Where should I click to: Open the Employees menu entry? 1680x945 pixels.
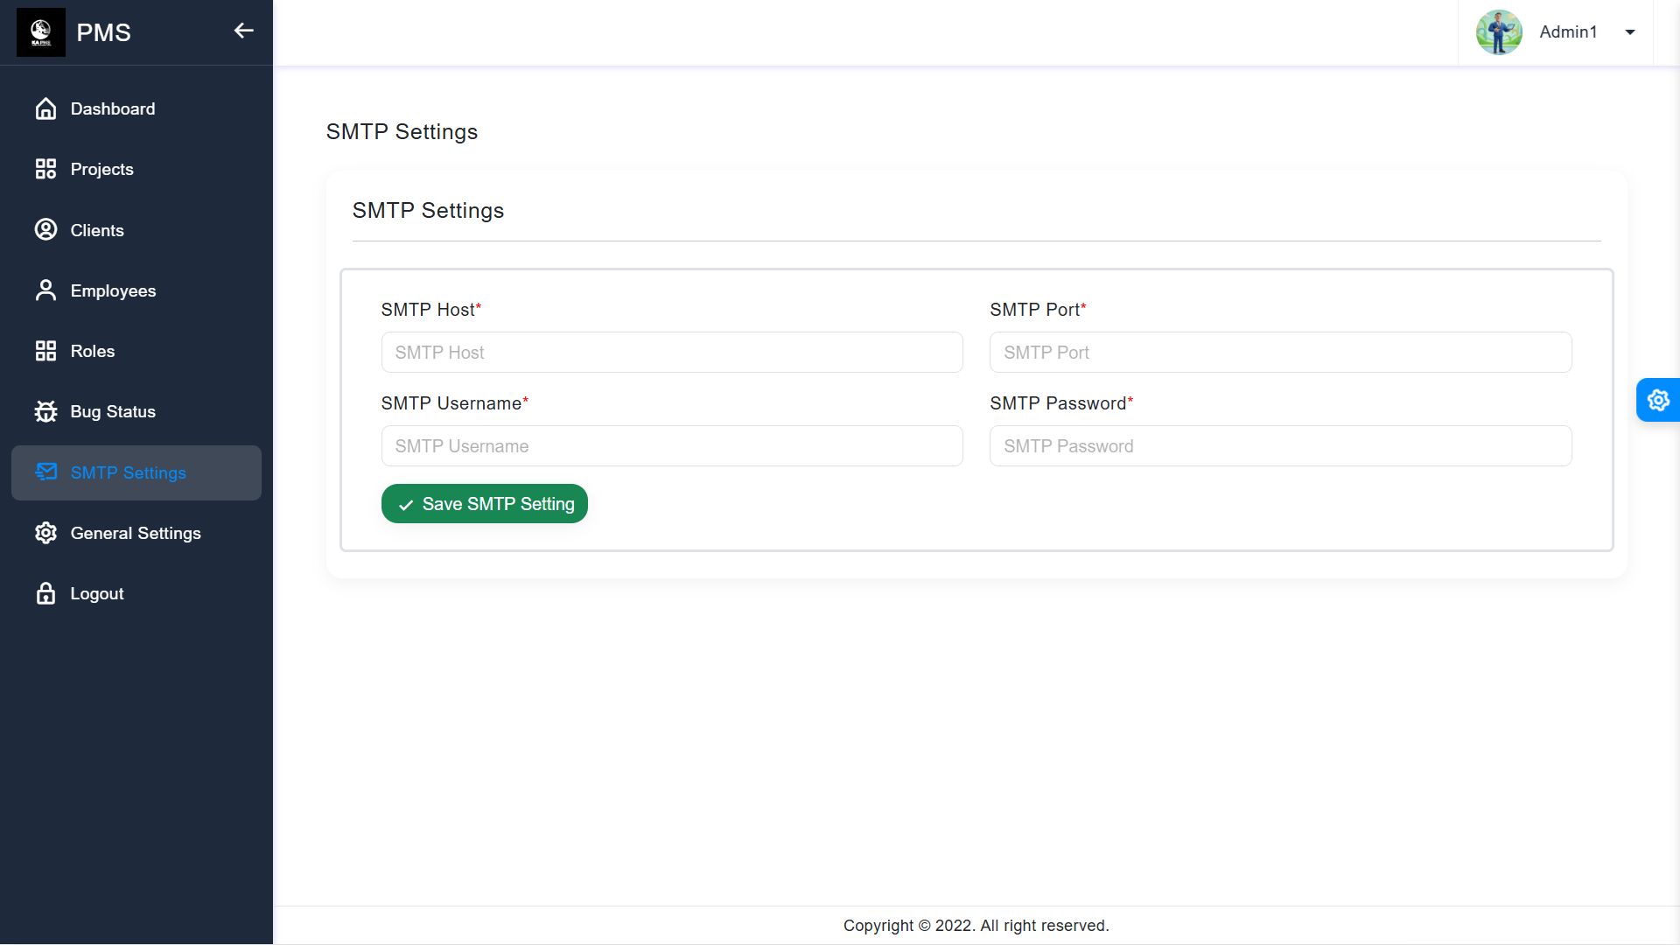113,290
